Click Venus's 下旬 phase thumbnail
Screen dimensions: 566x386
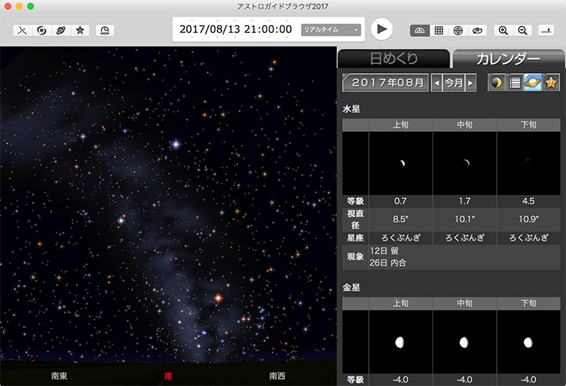point(528,342)
